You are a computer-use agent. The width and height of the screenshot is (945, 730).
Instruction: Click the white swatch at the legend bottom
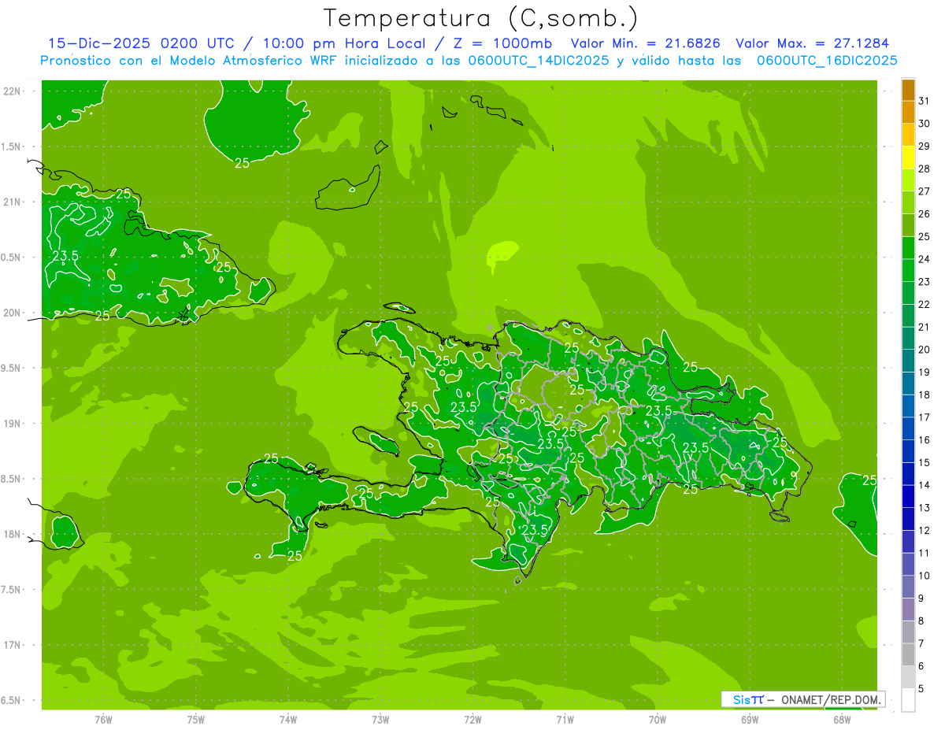pyautogui.click(x=908, y=700)
